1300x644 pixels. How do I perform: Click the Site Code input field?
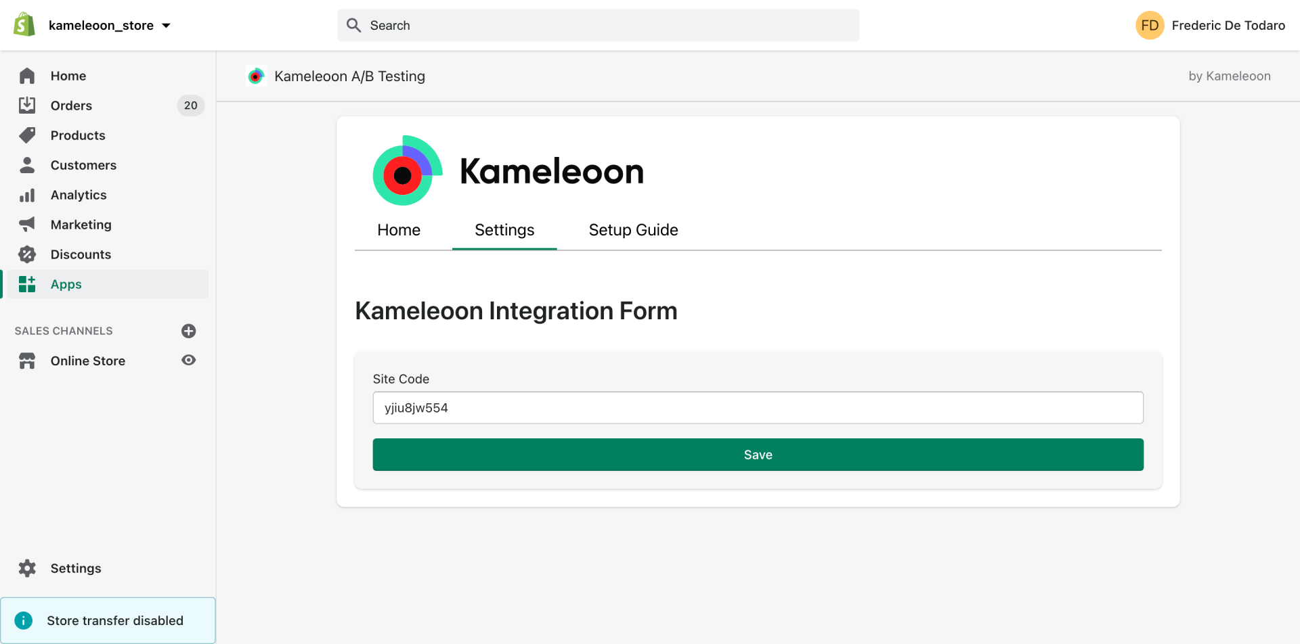click(758, 408)
